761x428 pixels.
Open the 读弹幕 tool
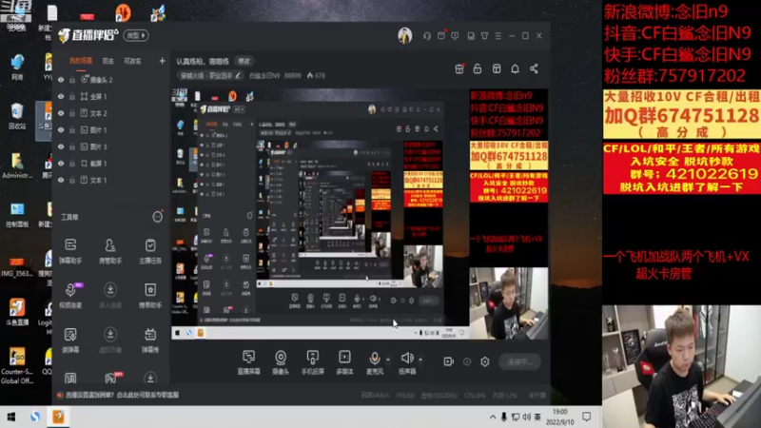click(70, 340)
